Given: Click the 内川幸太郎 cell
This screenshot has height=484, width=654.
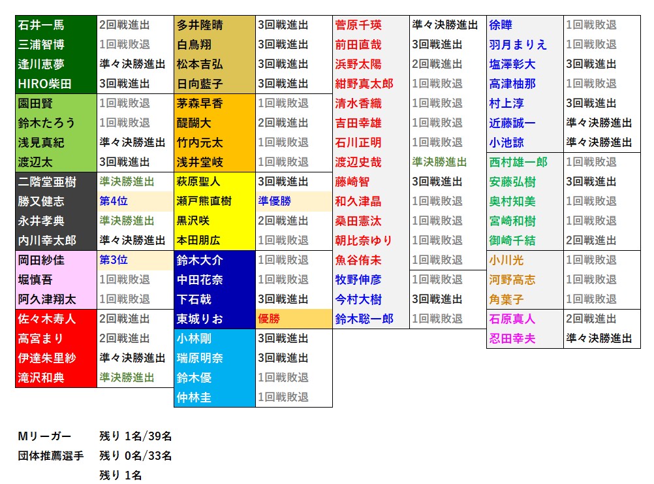Looking at the screenshot, I should tap(56, 241).
